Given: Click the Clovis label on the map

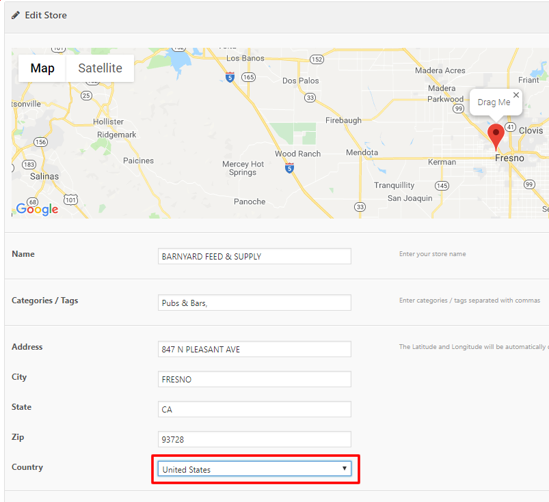Looking at the screenshot, I should (531, 130).
